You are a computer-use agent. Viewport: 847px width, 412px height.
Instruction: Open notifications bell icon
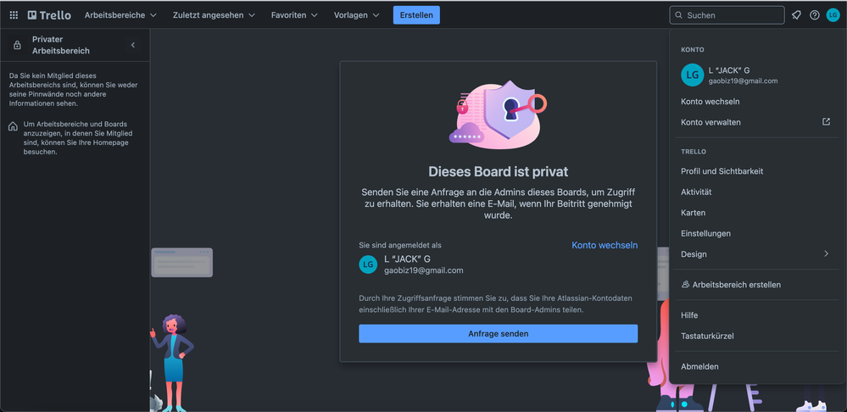tap(796, 15)
